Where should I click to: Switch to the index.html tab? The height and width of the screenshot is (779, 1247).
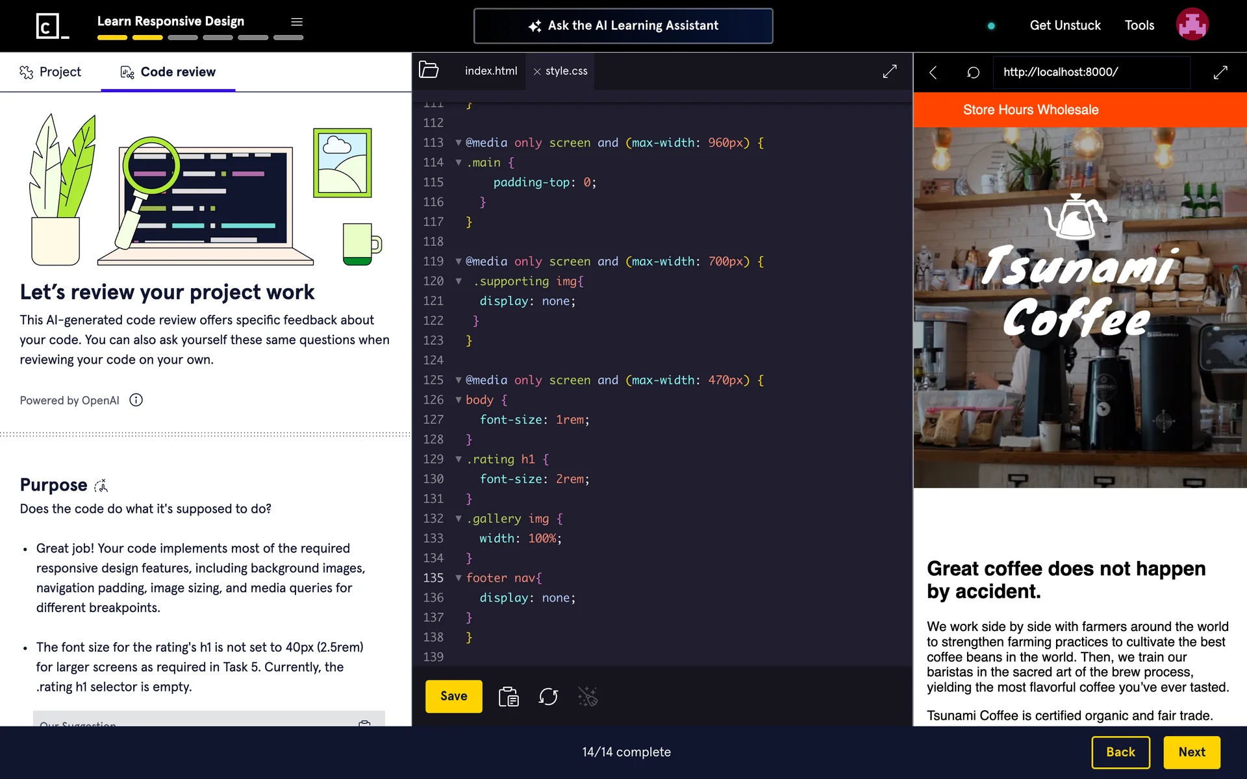click(491, 71)
